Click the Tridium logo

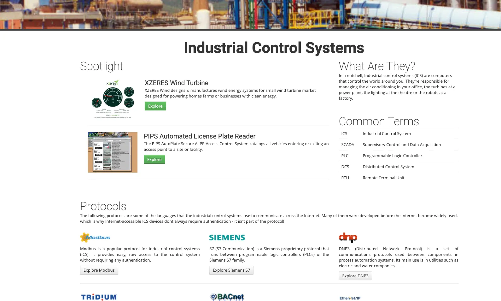click(x=99, y=297)
